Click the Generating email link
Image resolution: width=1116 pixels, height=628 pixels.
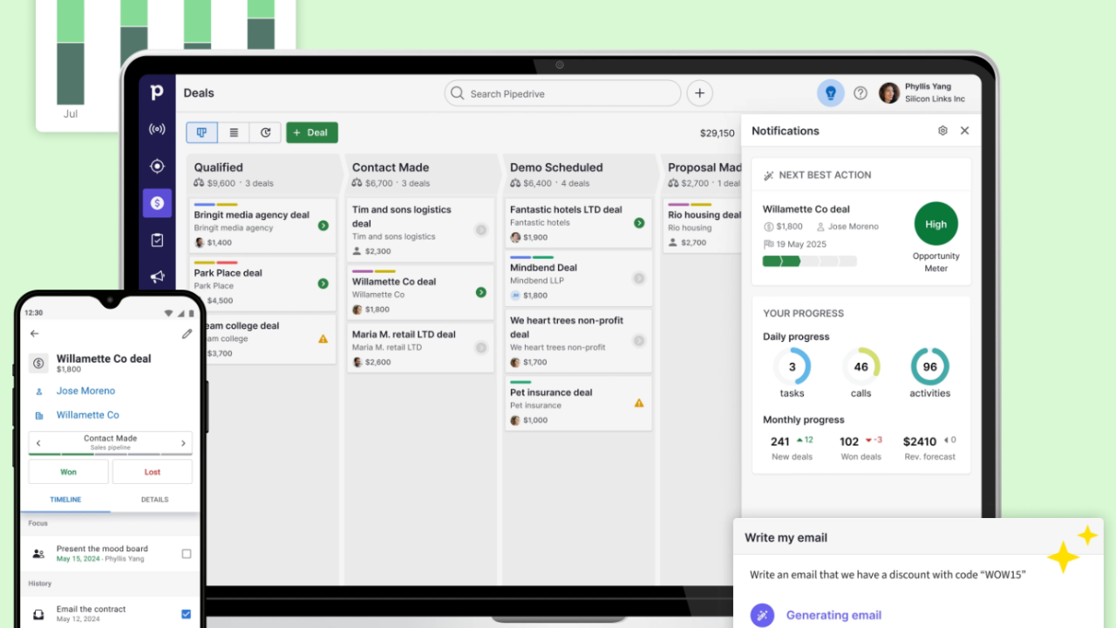coord(834,615)
